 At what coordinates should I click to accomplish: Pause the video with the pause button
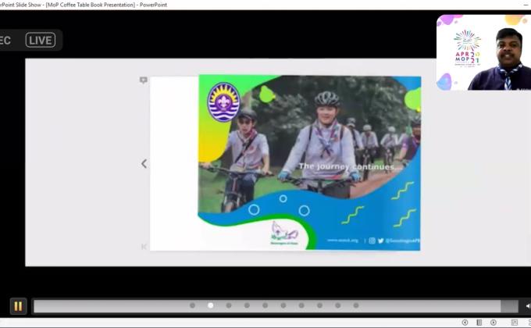click(17, 306)
